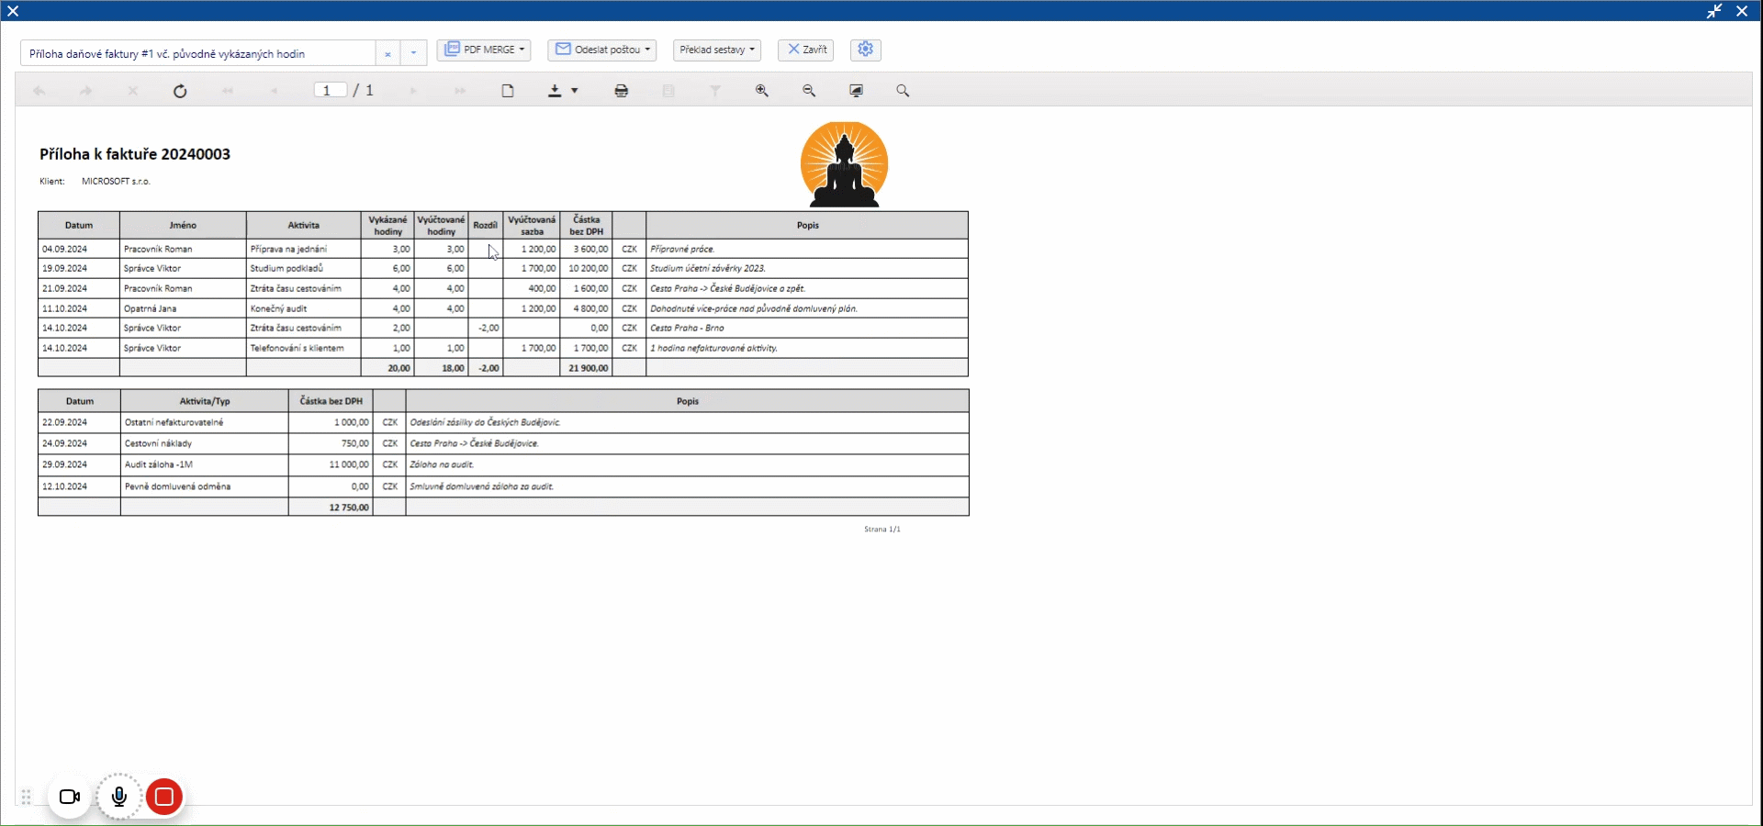Open settings with the gear icon
This screenshot has height=826, width=1763.
point(865,50)
